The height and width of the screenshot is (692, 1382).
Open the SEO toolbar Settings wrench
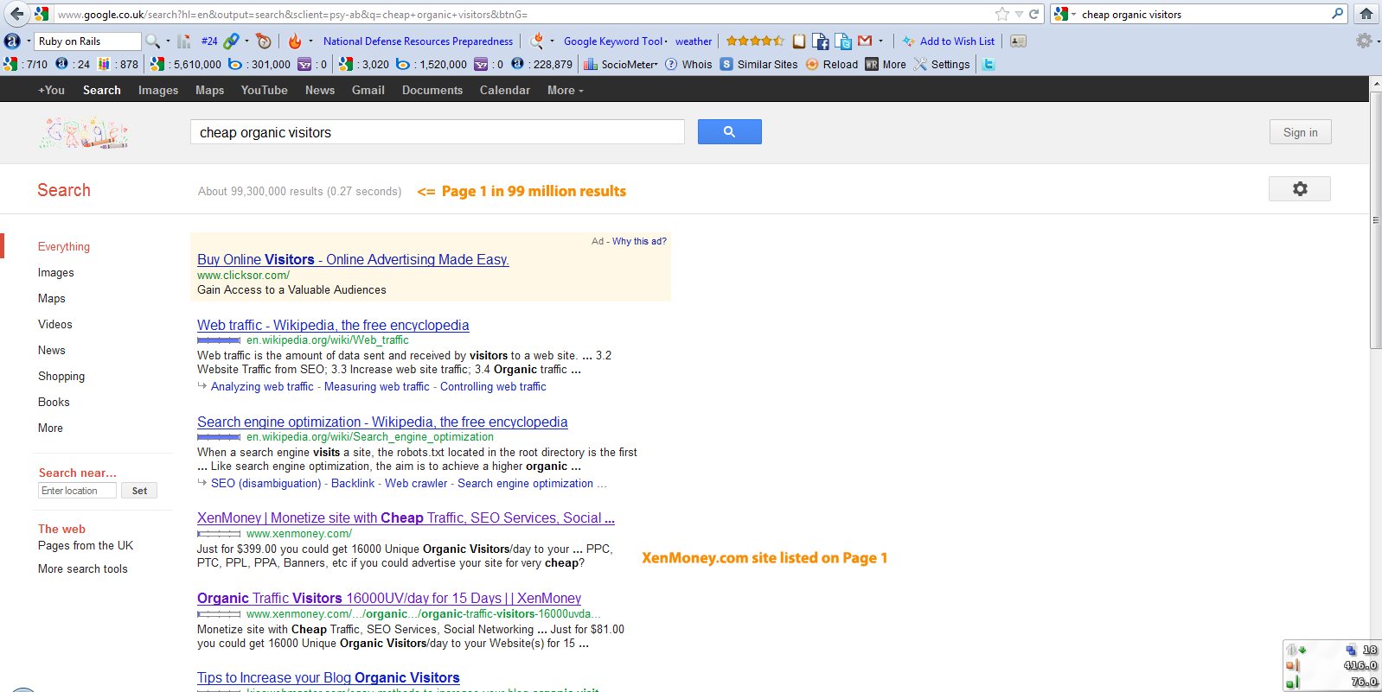click(x=942, y=64)
